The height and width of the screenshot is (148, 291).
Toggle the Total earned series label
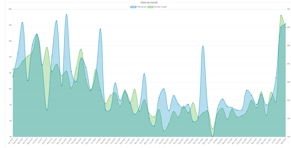click(x=142, y=7)
